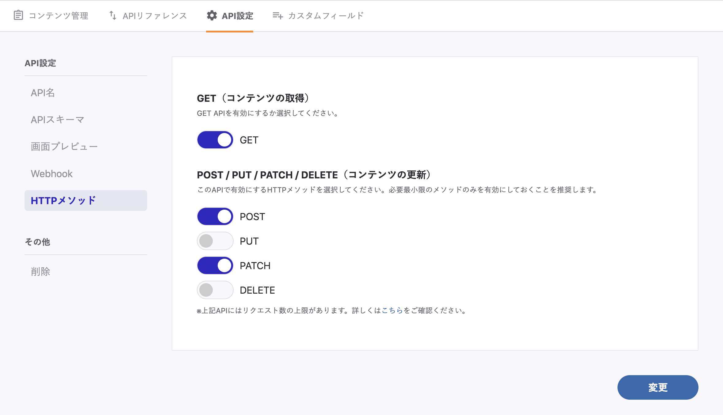Select Webhook from the sidebar

point(52,173)
